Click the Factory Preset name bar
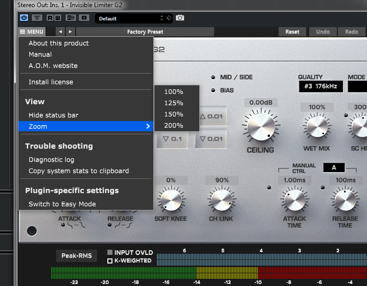Image resolution: width=367 pixels, height=286 pixels. tap(145, 32)
